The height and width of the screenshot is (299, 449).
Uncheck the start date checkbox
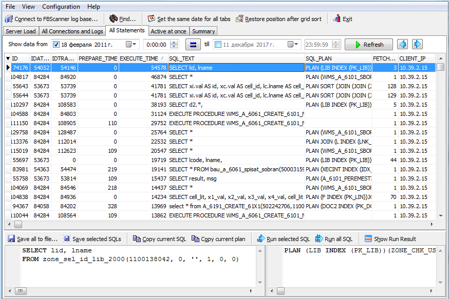[x=57, y=45]
